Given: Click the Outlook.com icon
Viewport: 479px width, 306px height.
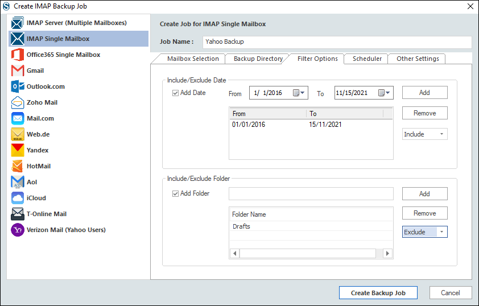Looking at the screenshot, I should (18, 86).
